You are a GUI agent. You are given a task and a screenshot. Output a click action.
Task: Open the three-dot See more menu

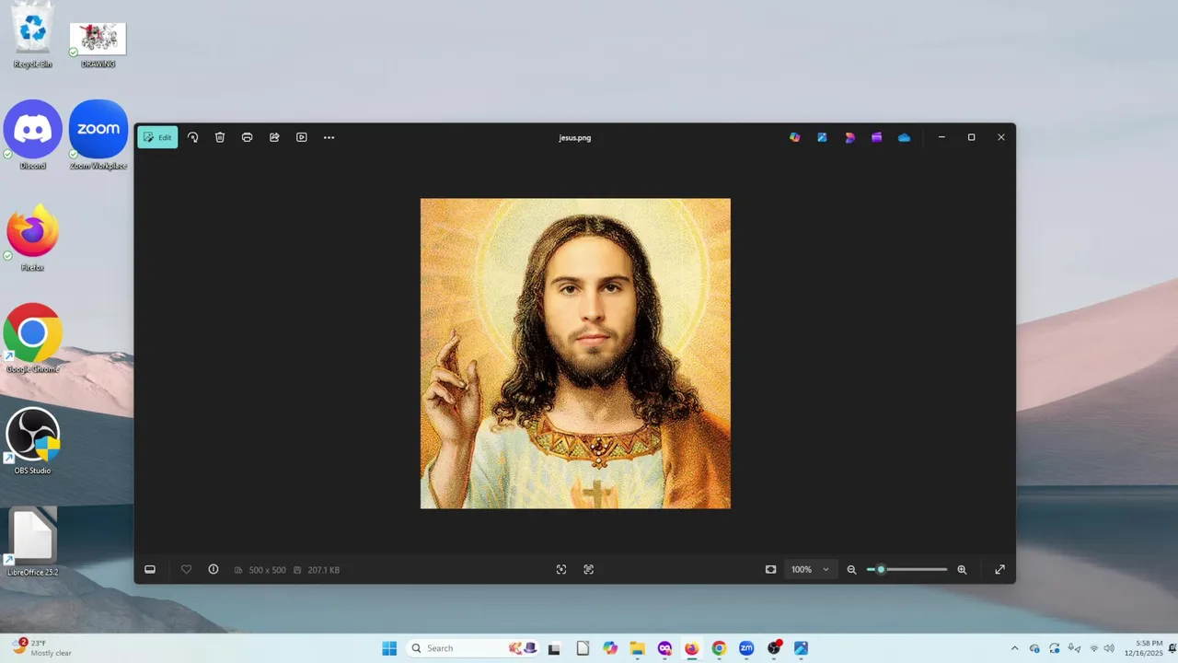click(x=329, y=137)
